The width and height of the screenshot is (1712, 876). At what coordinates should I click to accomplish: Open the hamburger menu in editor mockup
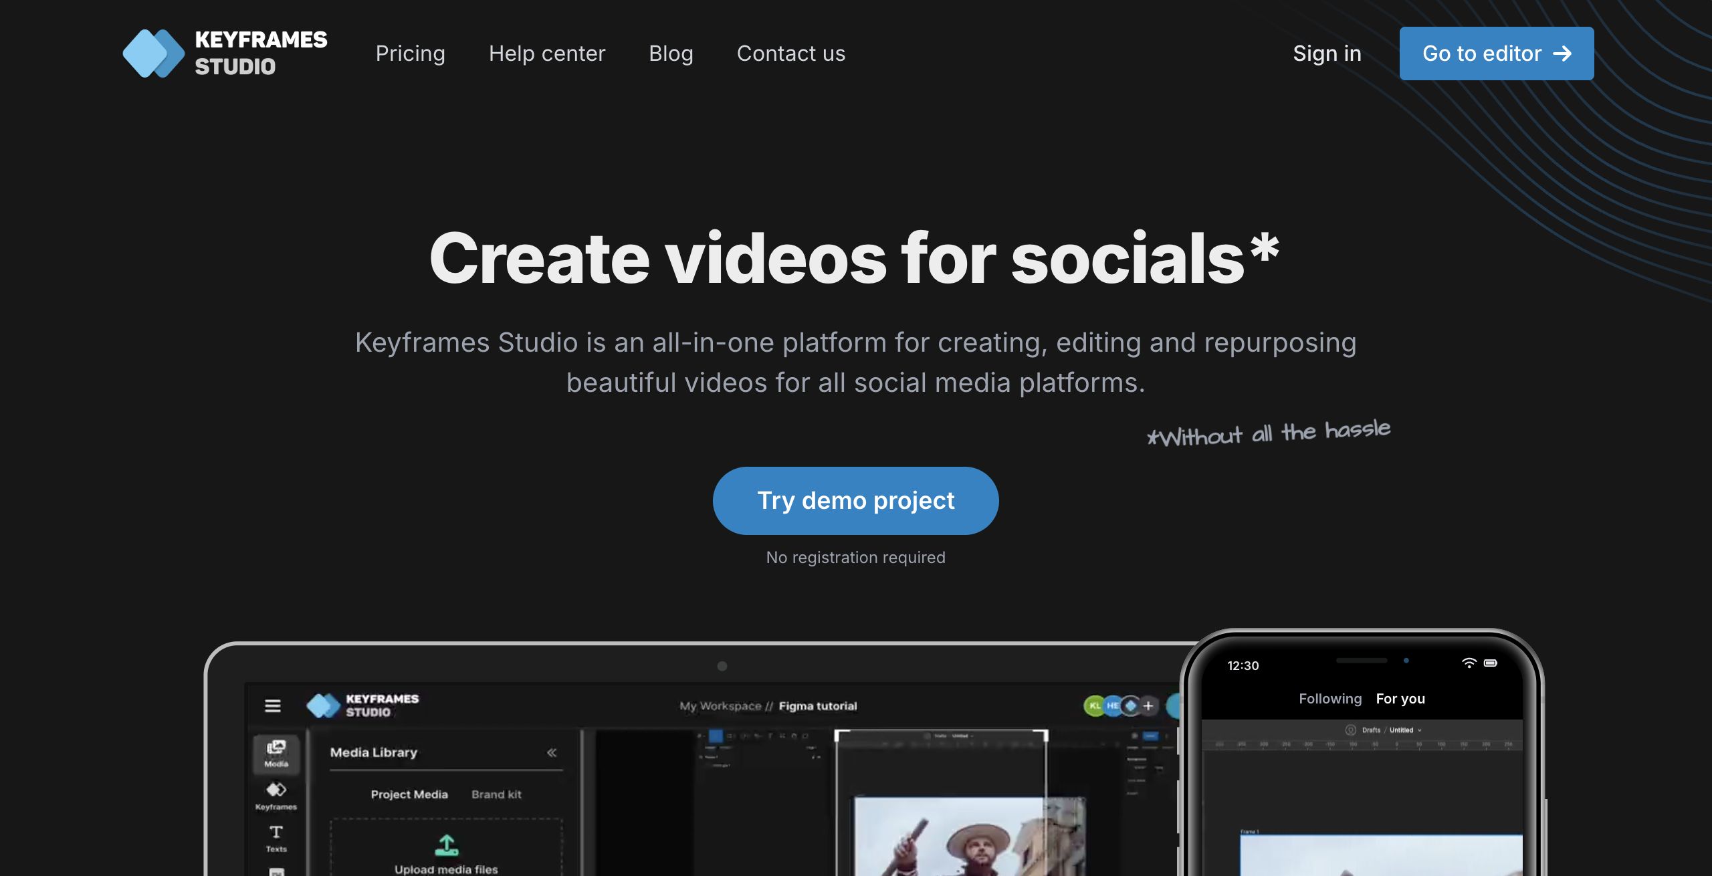pos(273,705)
